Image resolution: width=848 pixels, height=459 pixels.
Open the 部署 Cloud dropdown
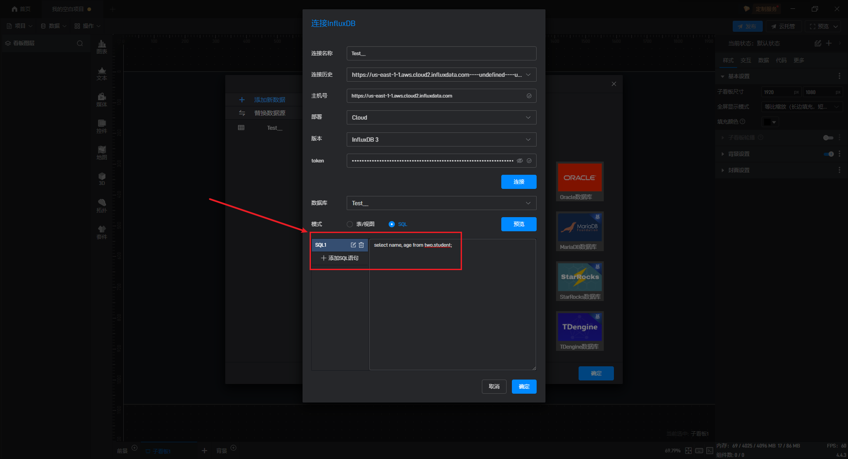pyautogui.click(x=441, y=117)
